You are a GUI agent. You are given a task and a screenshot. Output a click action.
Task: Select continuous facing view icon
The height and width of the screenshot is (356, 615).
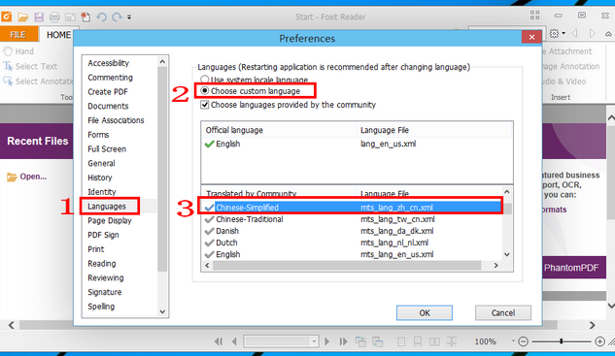coord(452,341)
